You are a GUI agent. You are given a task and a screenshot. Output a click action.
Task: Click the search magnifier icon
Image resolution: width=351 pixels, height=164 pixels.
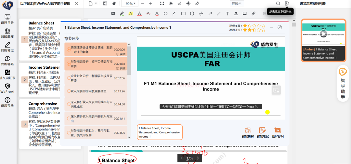point(278,3)
